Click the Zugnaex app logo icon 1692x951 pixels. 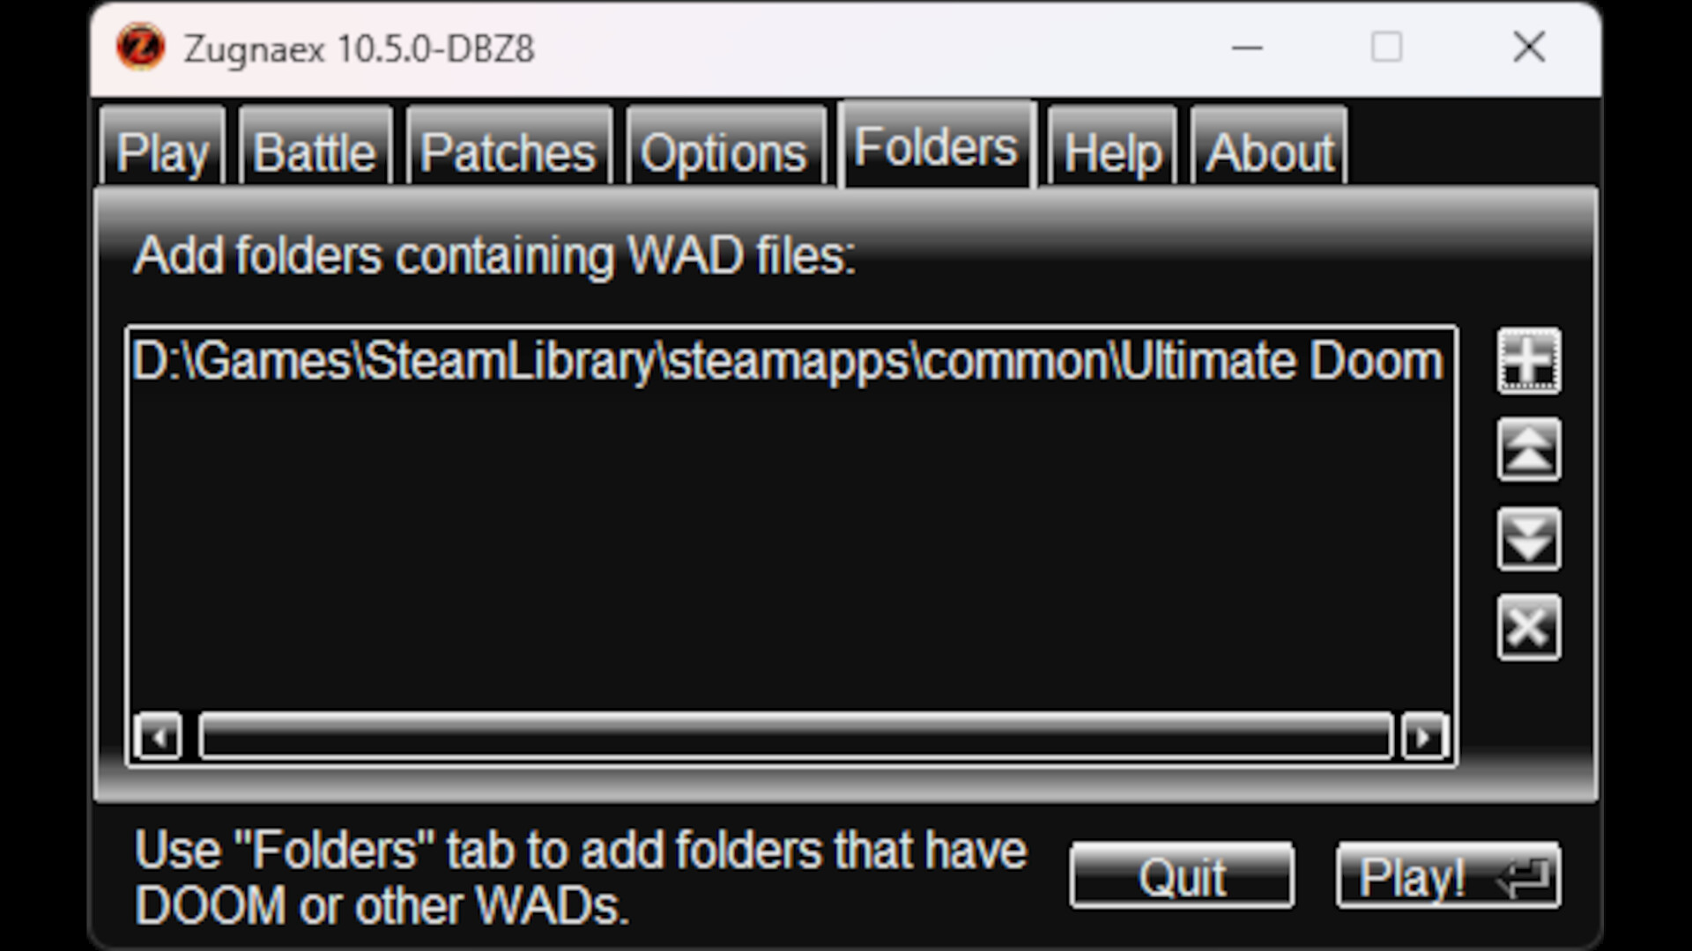[x=140, y=48]
